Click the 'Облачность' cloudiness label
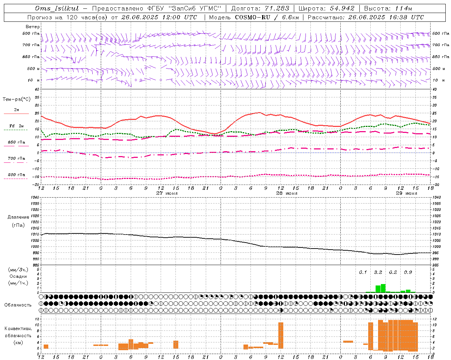Viewport: 451px width, 360px height. (18, 305)
